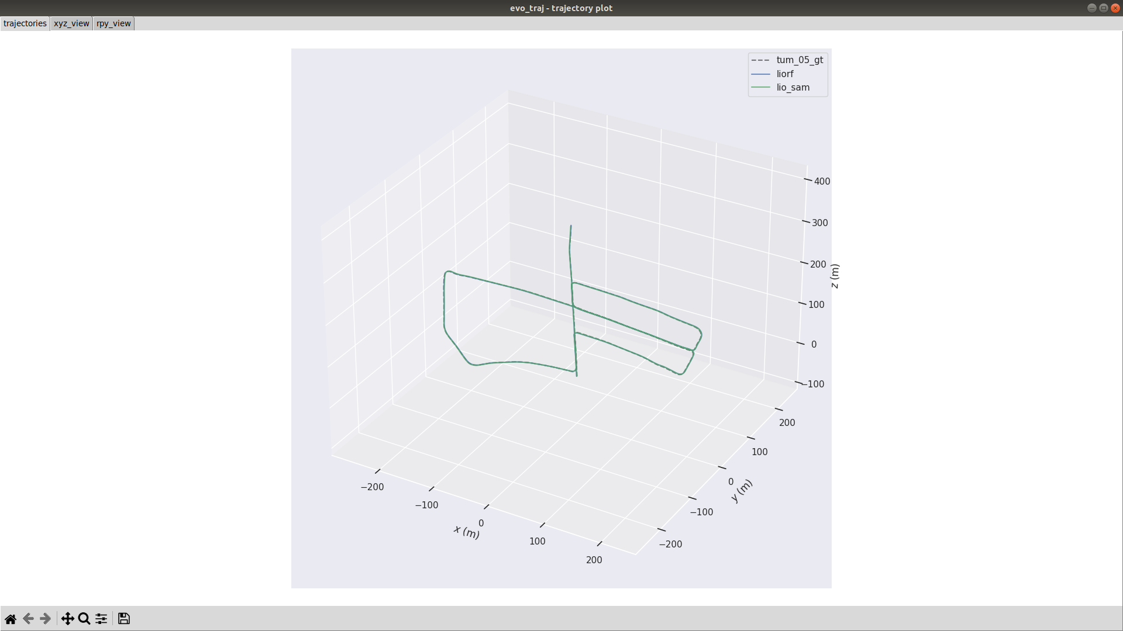This screenshot has width=1123, height=631.
Task: Switch to the trajectories tab
Action: tap(25, 23)
